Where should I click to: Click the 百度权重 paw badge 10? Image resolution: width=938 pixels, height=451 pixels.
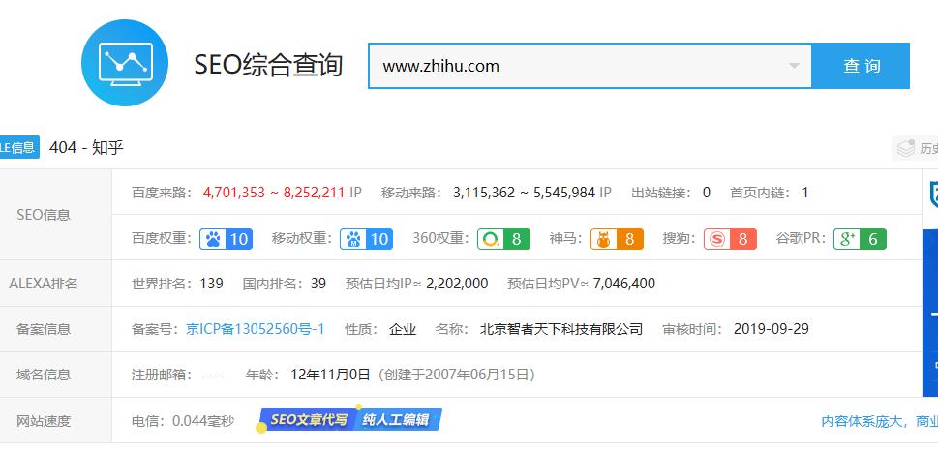(x=226, y=239)
